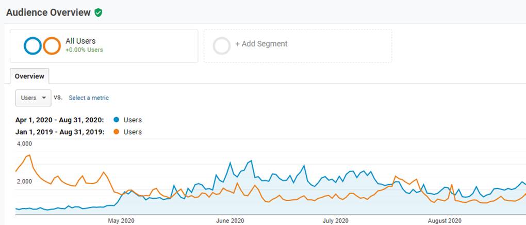Click the blue circle in All Users segment
The width and height of the screenshot is (526, 225).
(x=32, y=46)
